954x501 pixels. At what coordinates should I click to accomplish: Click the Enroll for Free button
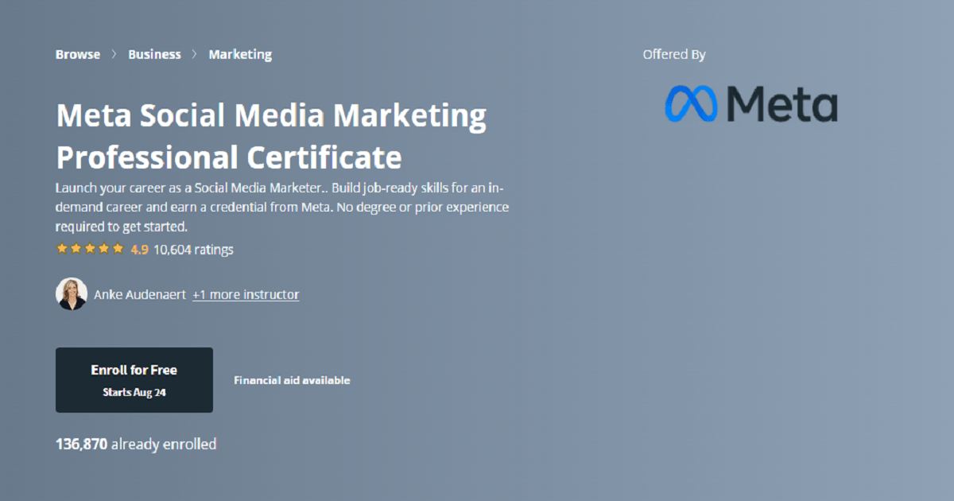(134, 380)
